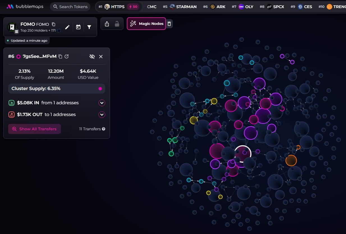This screenshot has height=234, width=346.
Task: Open the holders filter icon
Action: click(x=89, y=27)
